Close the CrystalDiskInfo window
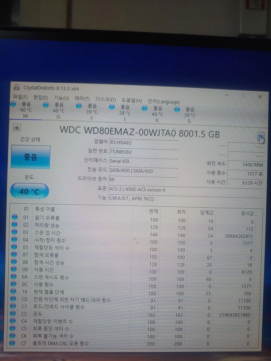 coord(260,96)
